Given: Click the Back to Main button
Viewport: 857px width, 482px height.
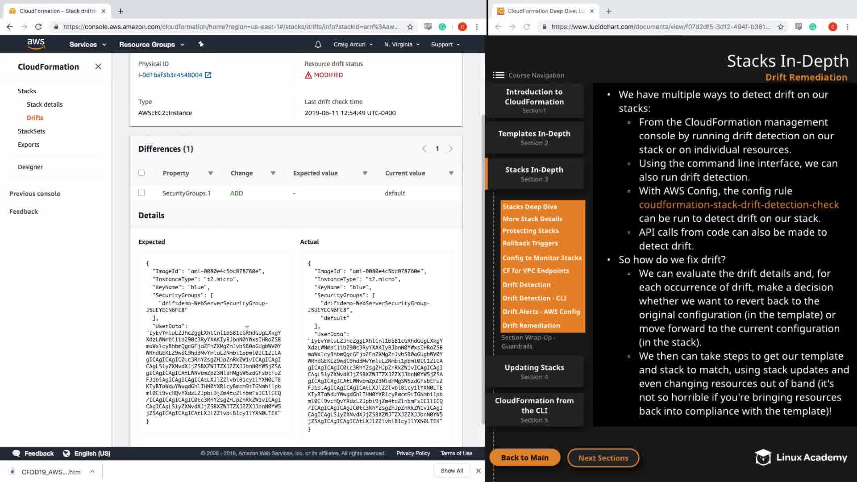Looking at the screenshot, I should [524, 457].
